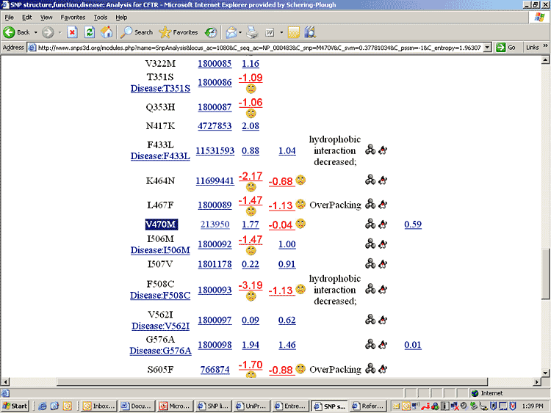The height and width of the screenshot is (413, 551).
Task: Follow the Disease:T351S link
Action: (x=160, y=89)
